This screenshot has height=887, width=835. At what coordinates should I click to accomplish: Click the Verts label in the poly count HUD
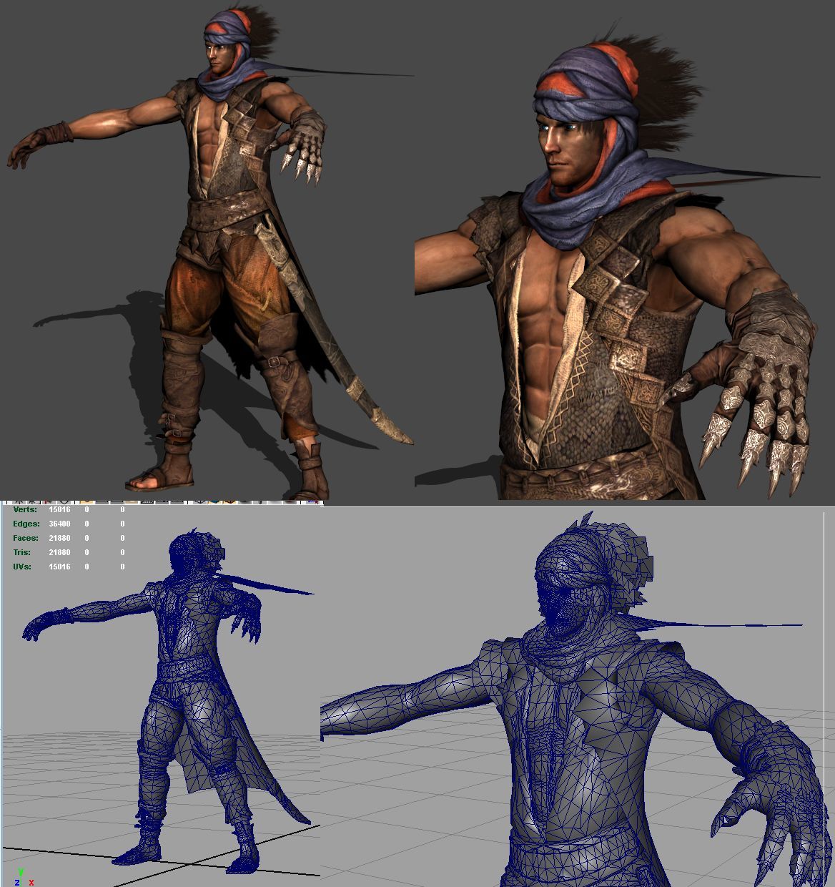pos(25,510)
